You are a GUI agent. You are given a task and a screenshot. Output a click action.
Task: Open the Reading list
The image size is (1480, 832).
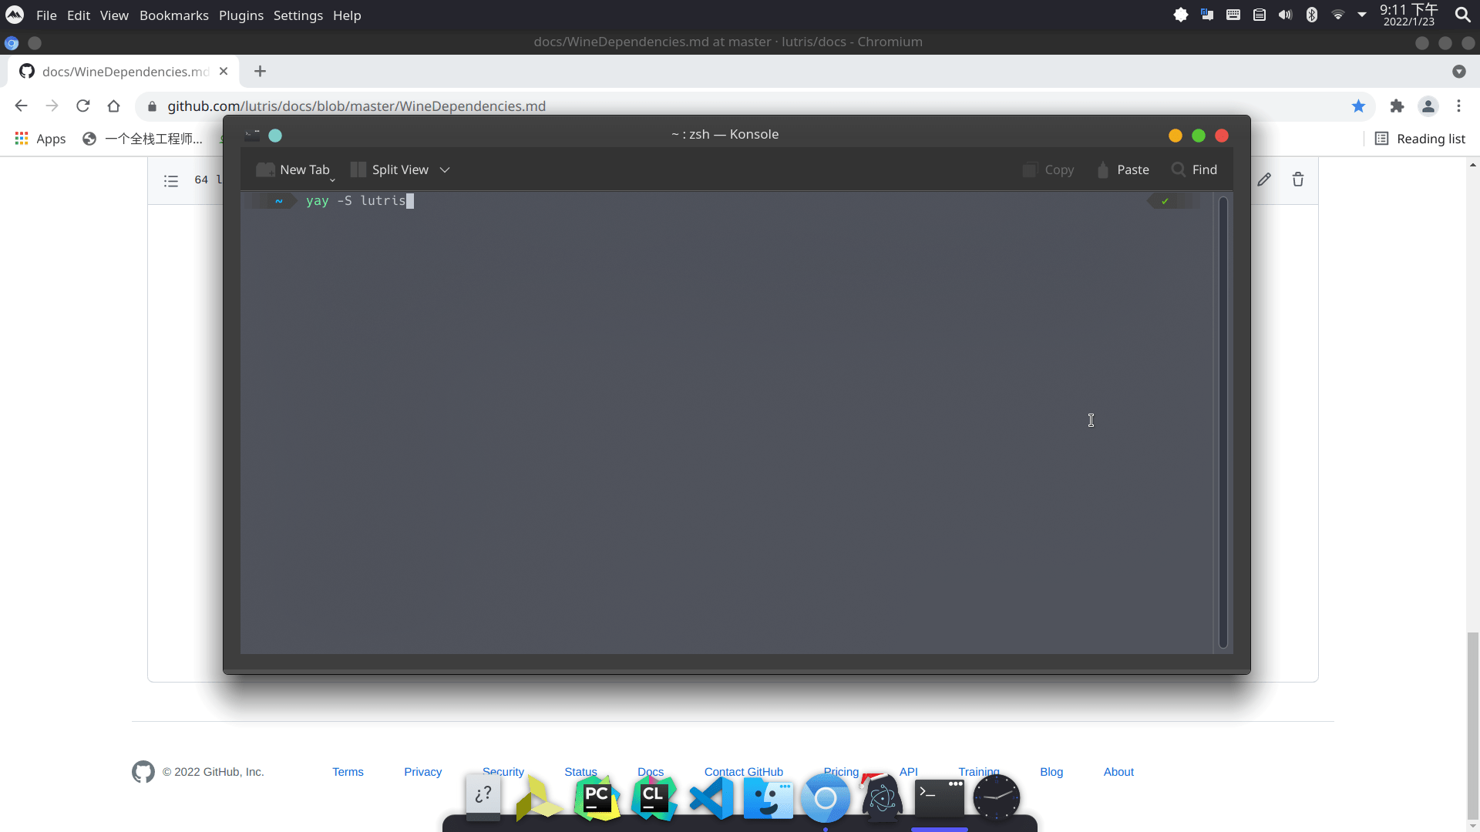[1420, 139]
